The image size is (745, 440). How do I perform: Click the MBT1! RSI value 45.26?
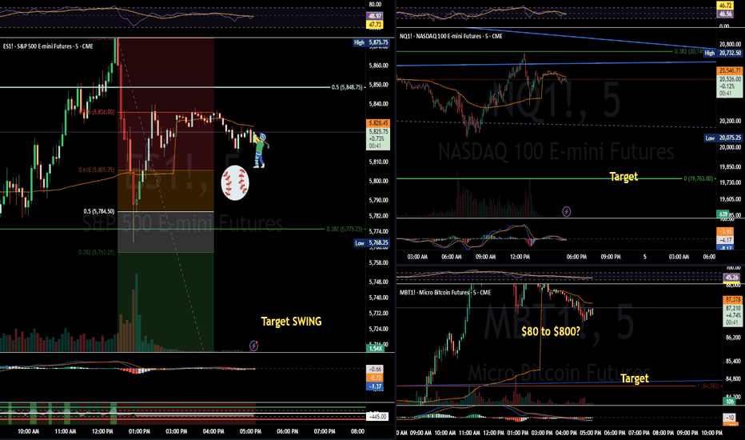[x=732, y=278]
